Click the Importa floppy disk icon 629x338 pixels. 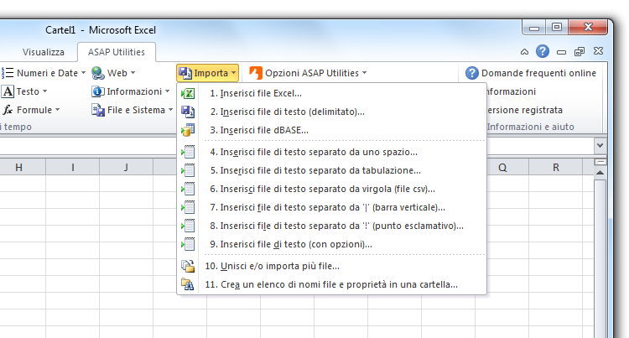tap(185, 73)
